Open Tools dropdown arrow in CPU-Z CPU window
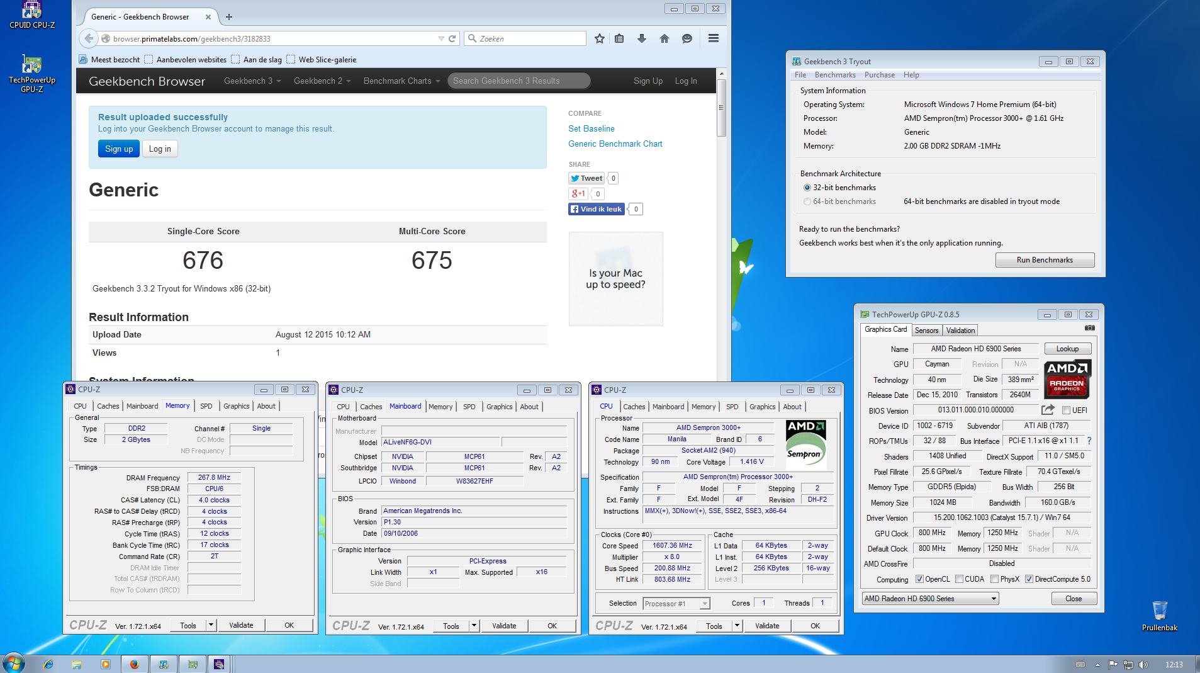This screenshot has height=673, width=1200. [737, 626]
